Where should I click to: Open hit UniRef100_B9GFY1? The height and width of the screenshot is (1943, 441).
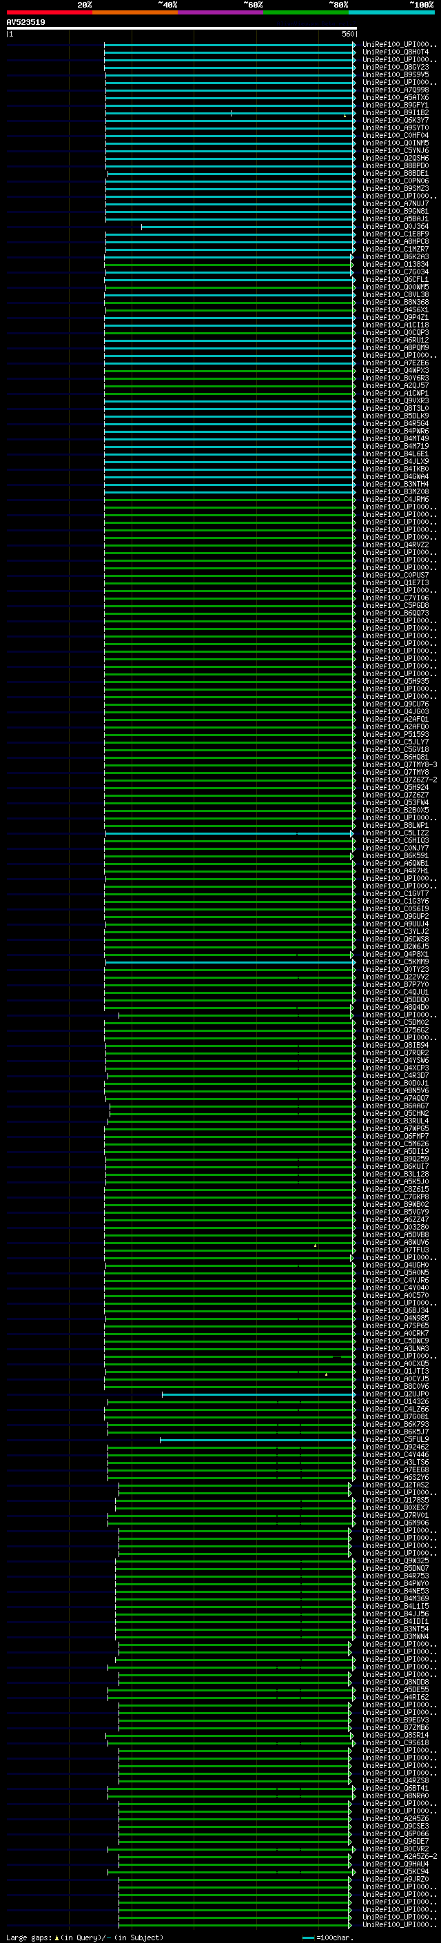(396, 105)
